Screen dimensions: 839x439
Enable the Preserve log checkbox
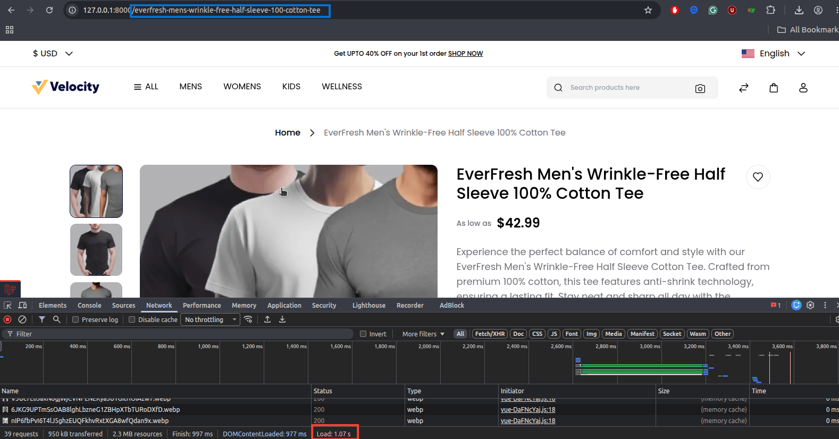pyautogui.click(x=75, y=319)
